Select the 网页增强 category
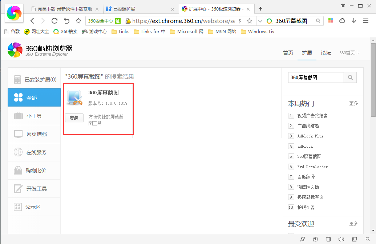 pyautogui.click(x=34, y=134)
